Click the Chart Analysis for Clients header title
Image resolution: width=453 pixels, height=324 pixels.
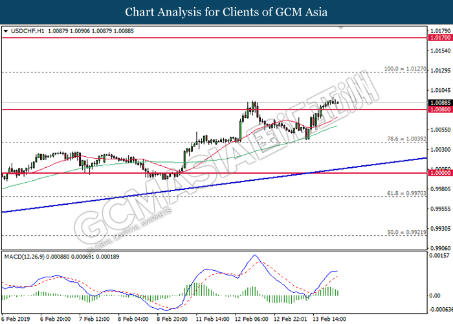click(226, 12)
